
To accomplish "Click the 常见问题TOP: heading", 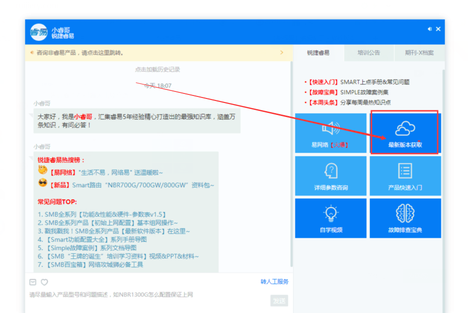I will tap(57, 202).
